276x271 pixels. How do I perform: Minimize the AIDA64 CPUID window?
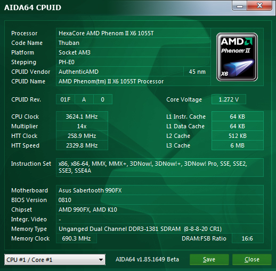pyautogui.click(x=240, y=6)
